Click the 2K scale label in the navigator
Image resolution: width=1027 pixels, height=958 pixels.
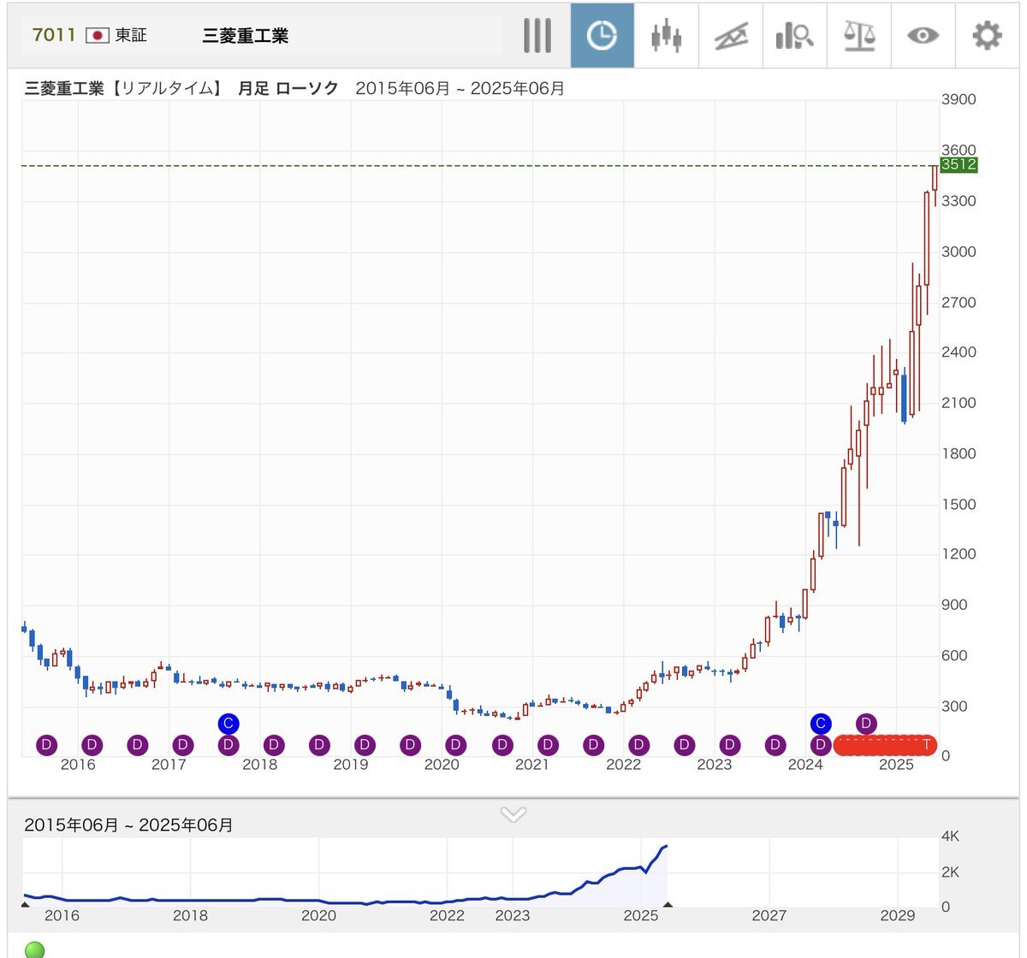950,872
